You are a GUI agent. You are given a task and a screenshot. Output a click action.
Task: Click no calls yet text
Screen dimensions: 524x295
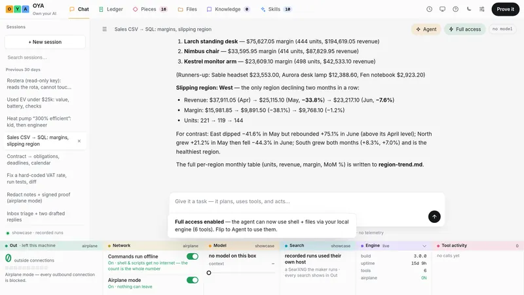point(448,256)
